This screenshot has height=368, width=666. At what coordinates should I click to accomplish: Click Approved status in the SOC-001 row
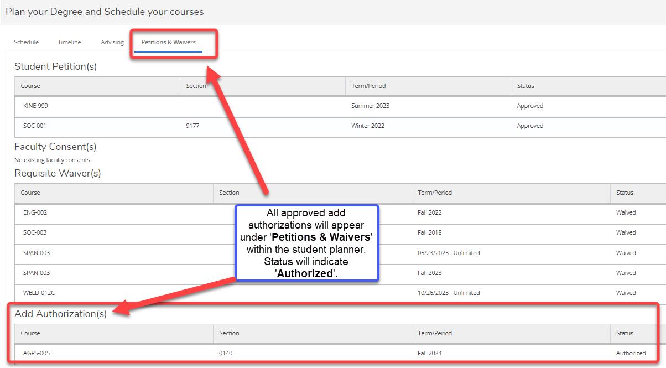(x=530, y=126)
